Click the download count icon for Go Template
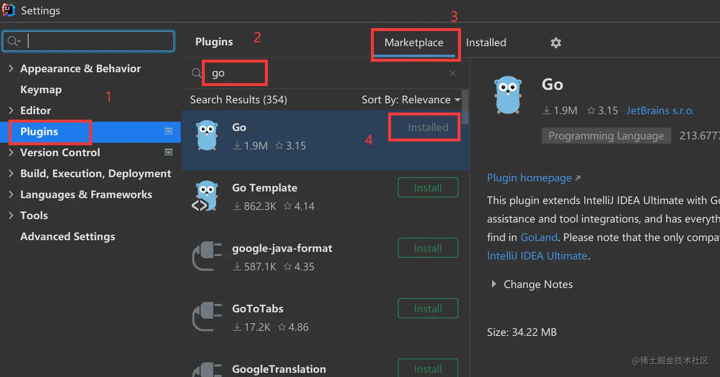The height and width of the screenshot is (377, 720). (237, 206)
